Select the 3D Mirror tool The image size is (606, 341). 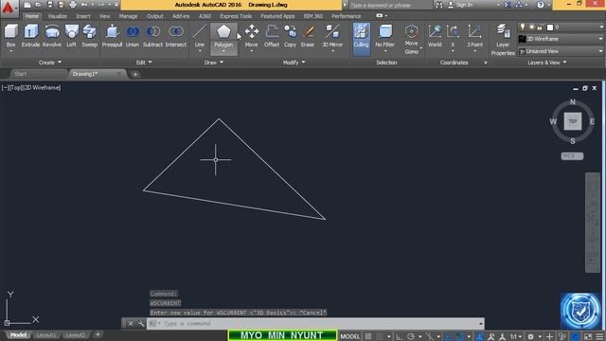coord(332,36)
